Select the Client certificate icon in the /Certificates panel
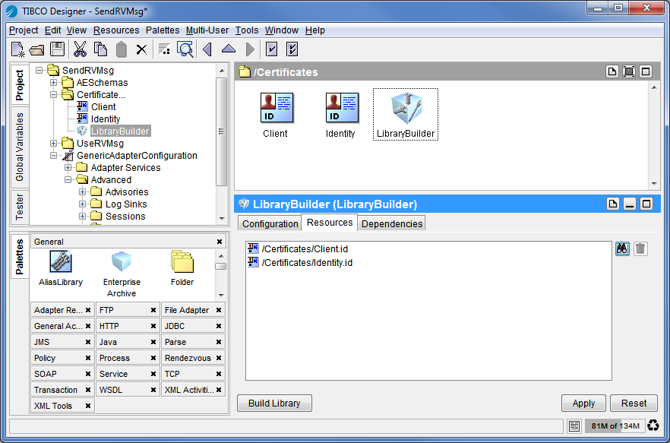The image size is (670, 443). point(277,108)
